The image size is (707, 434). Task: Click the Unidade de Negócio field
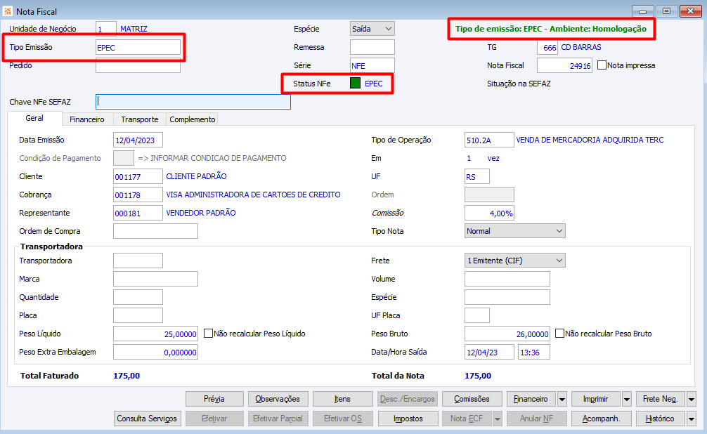point(106,29)
